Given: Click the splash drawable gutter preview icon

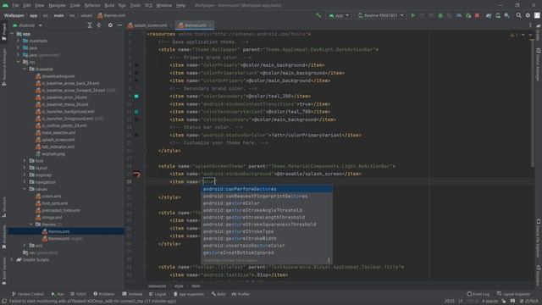Looking at the screenshot, I should click(137, 174).
